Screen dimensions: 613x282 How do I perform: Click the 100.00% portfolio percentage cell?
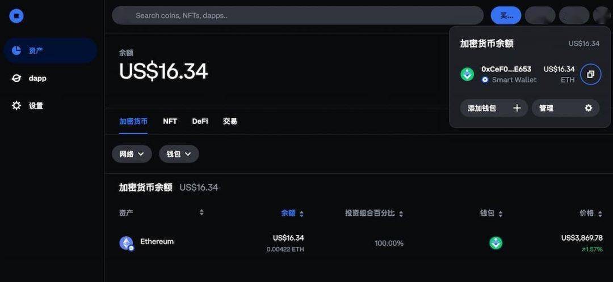(x=389, y=243)
